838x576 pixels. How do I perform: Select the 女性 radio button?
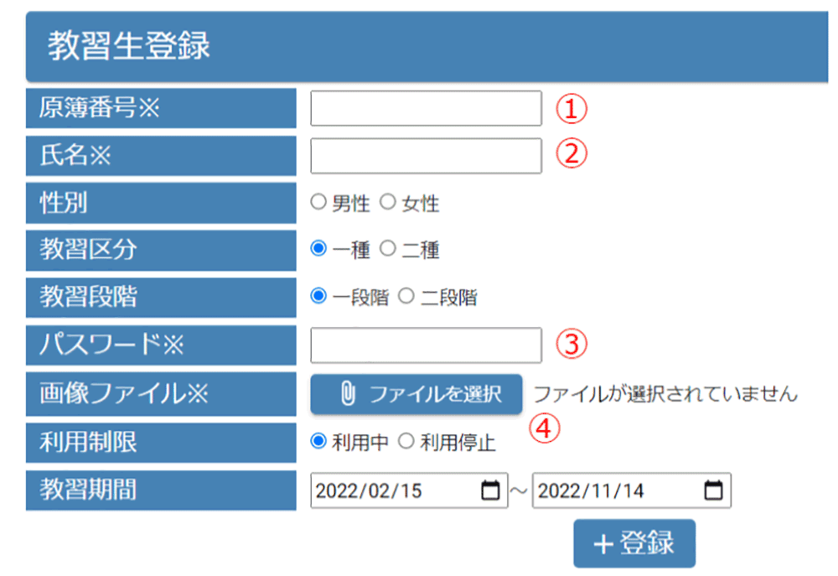pyautogui.click(x=387, y=203)
